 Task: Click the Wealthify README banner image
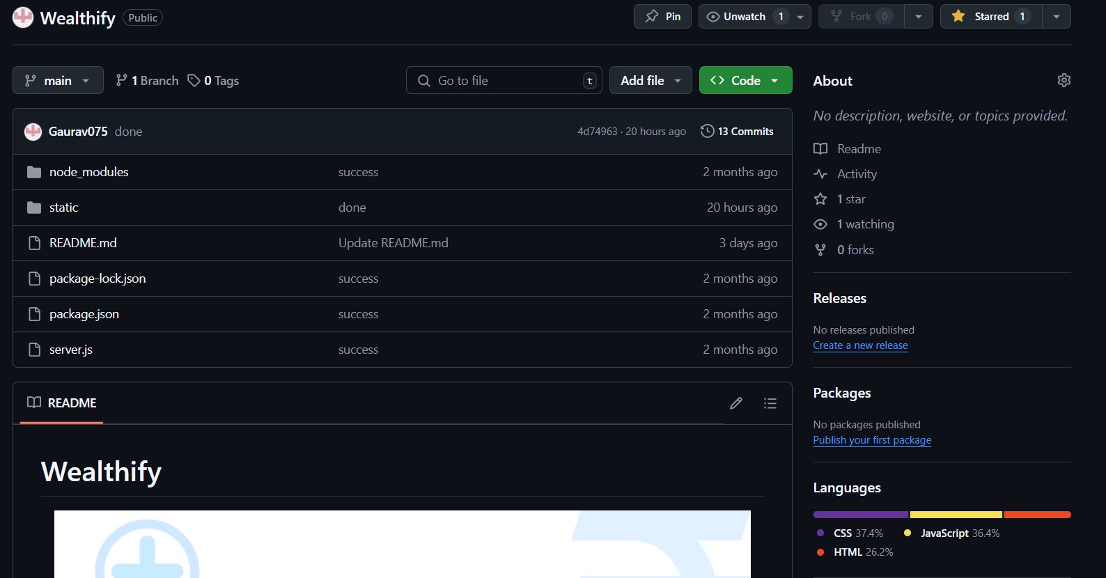[x=403, y=544]
